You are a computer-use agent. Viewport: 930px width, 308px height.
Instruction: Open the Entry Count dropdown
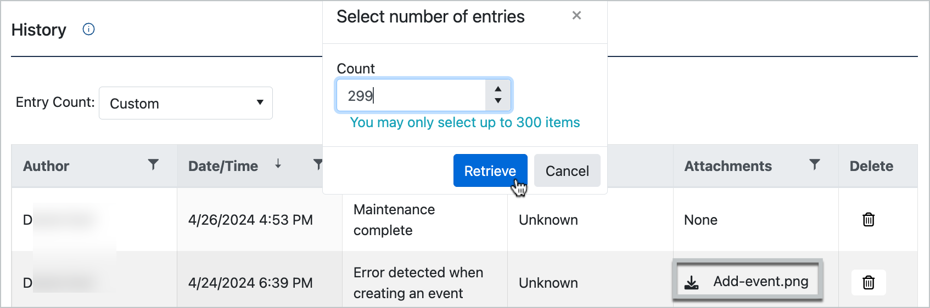[x=186, y=103]
